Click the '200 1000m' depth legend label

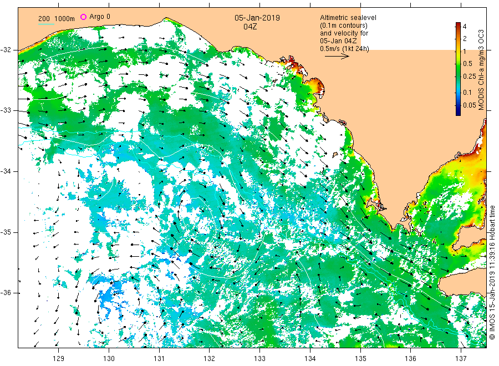pyautogui.click(x=57, y=19)
